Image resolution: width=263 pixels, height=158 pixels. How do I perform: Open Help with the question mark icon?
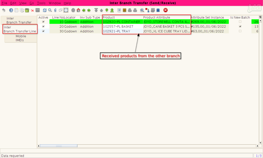[11, 10]
